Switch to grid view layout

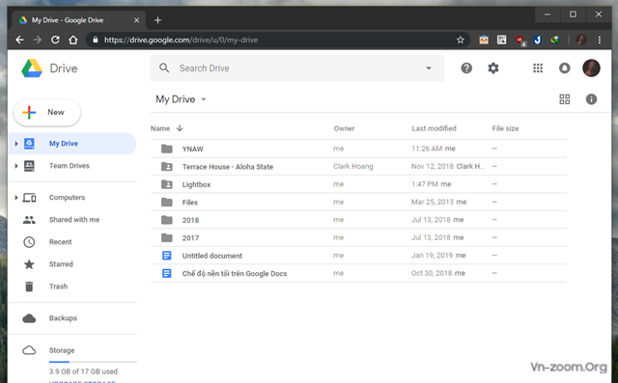click(564, 99)
